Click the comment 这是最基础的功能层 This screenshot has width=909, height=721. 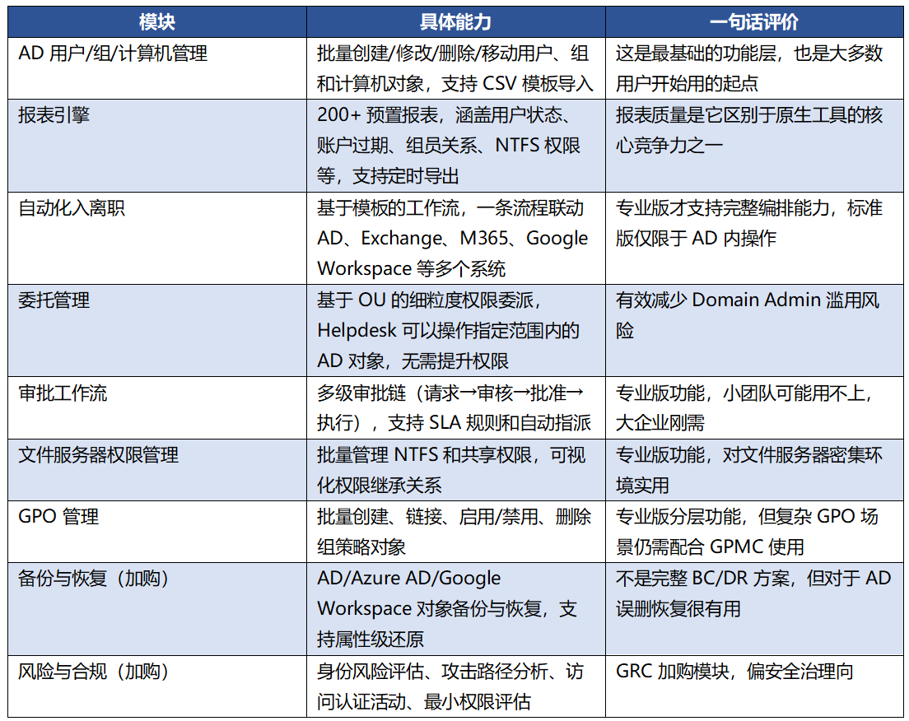(x=754, y=68)
